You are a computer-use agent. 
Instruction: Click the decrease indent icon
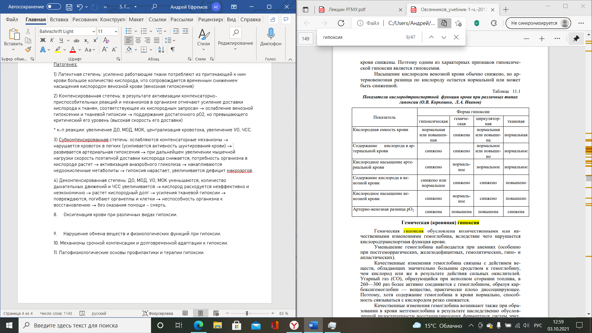tap(176, 31)
